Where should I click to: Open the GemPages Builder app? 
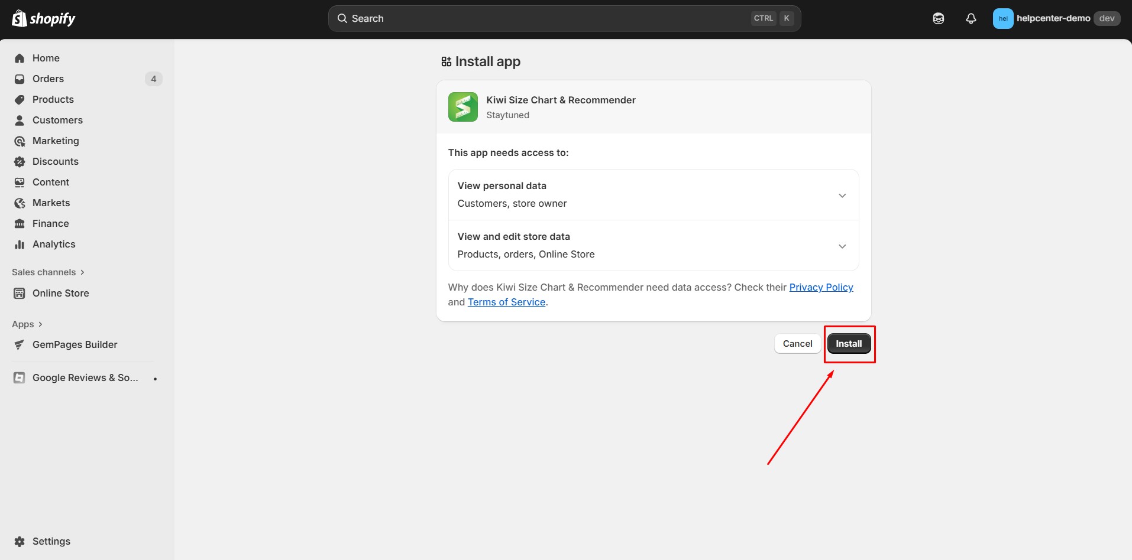tap(75, 344)
